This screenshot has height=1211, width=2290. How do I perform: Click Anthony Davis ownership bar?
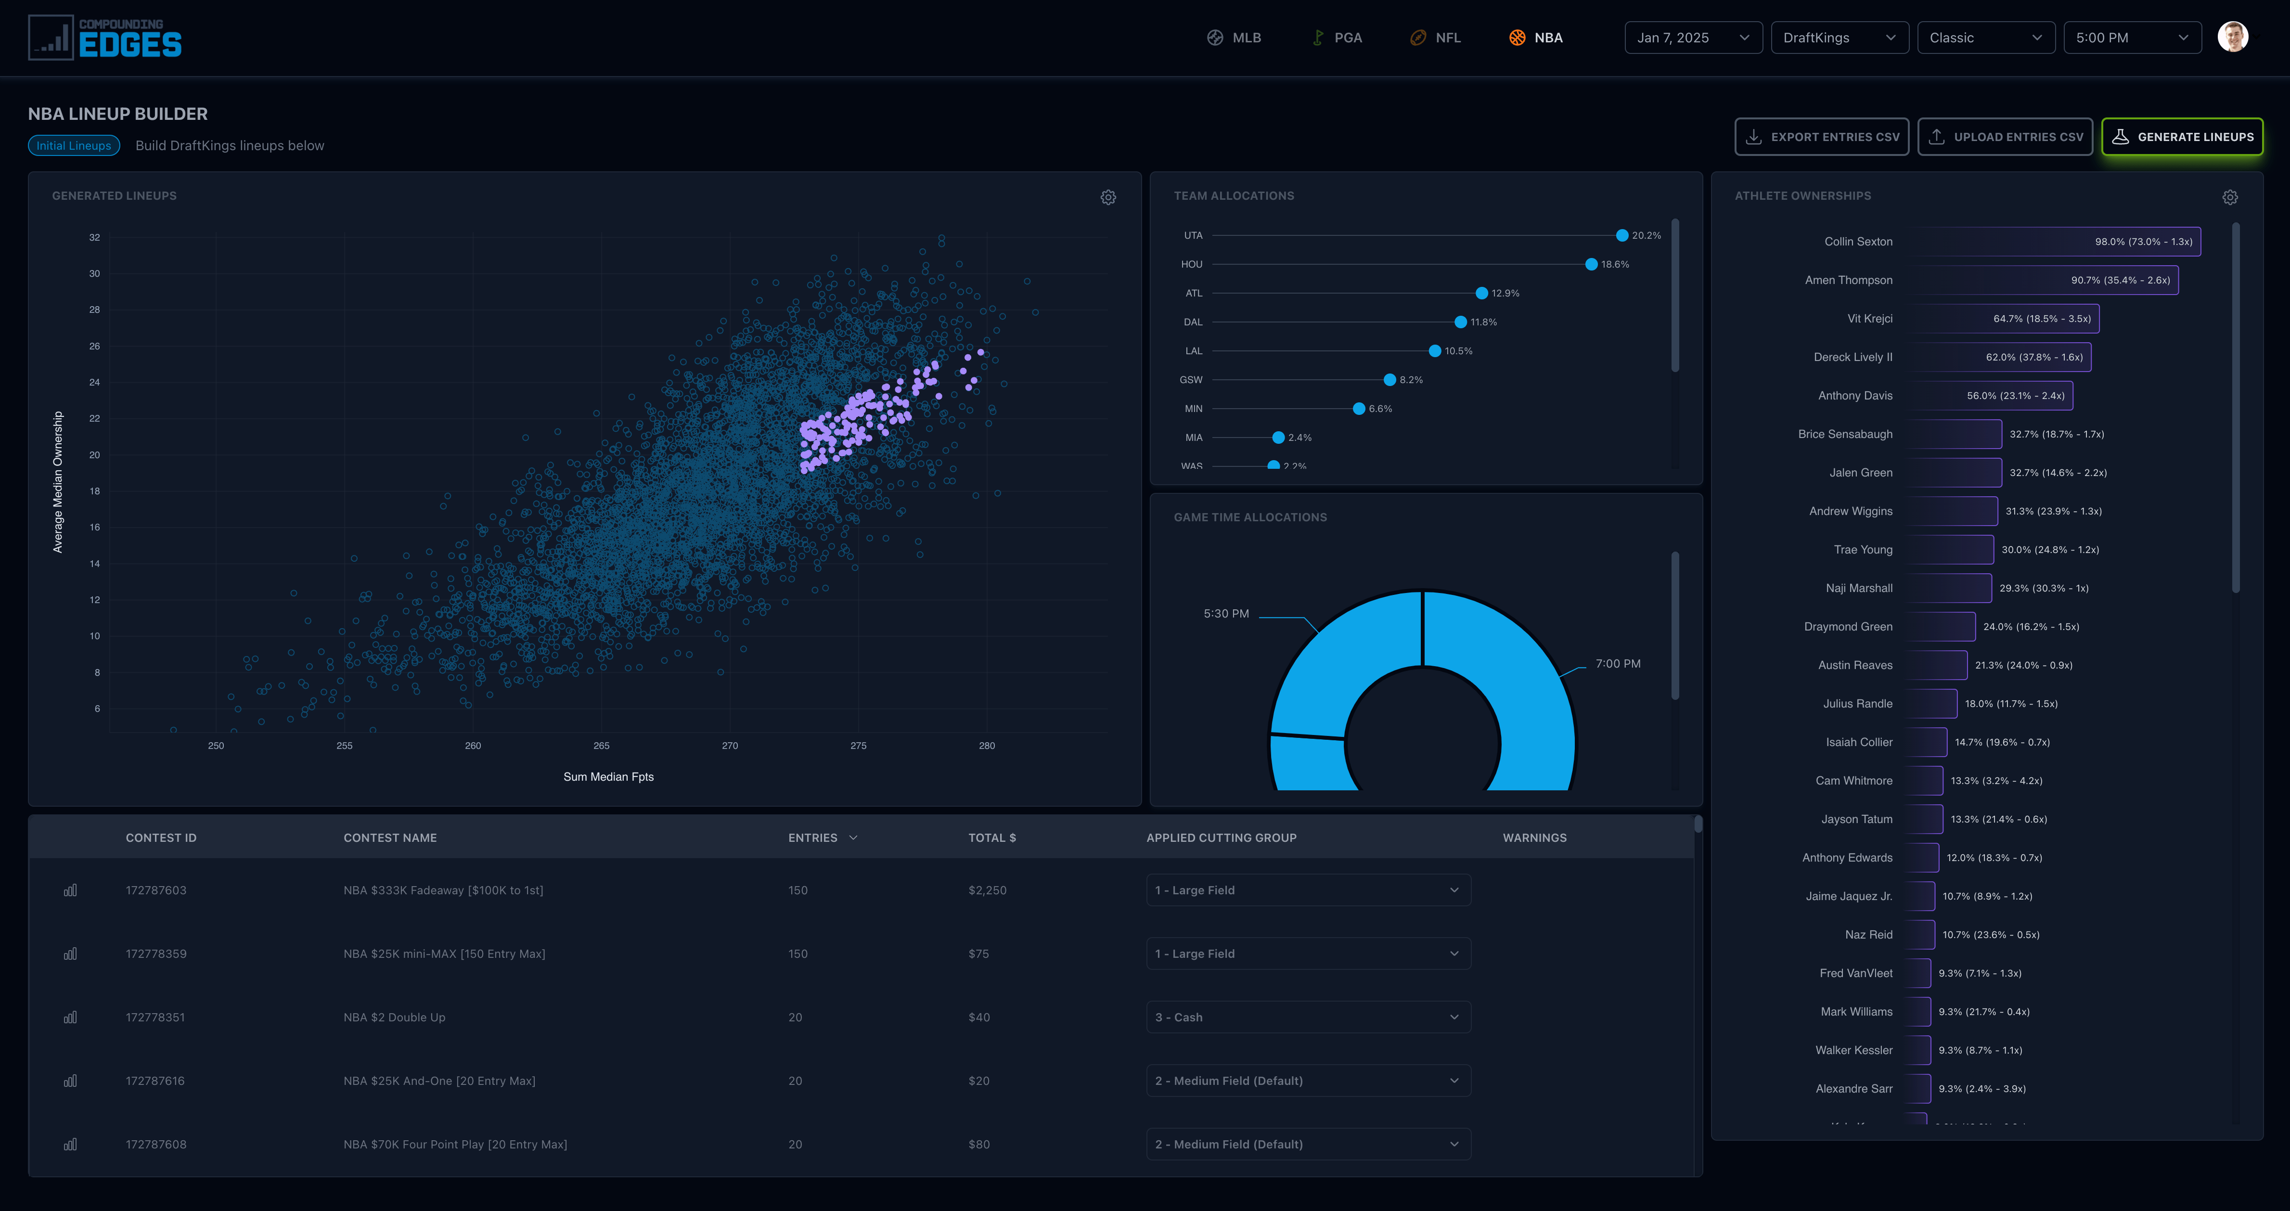tap(1990, 396)
